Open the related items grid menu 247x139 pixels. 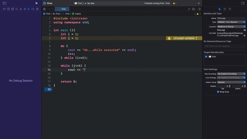[44, 9]
